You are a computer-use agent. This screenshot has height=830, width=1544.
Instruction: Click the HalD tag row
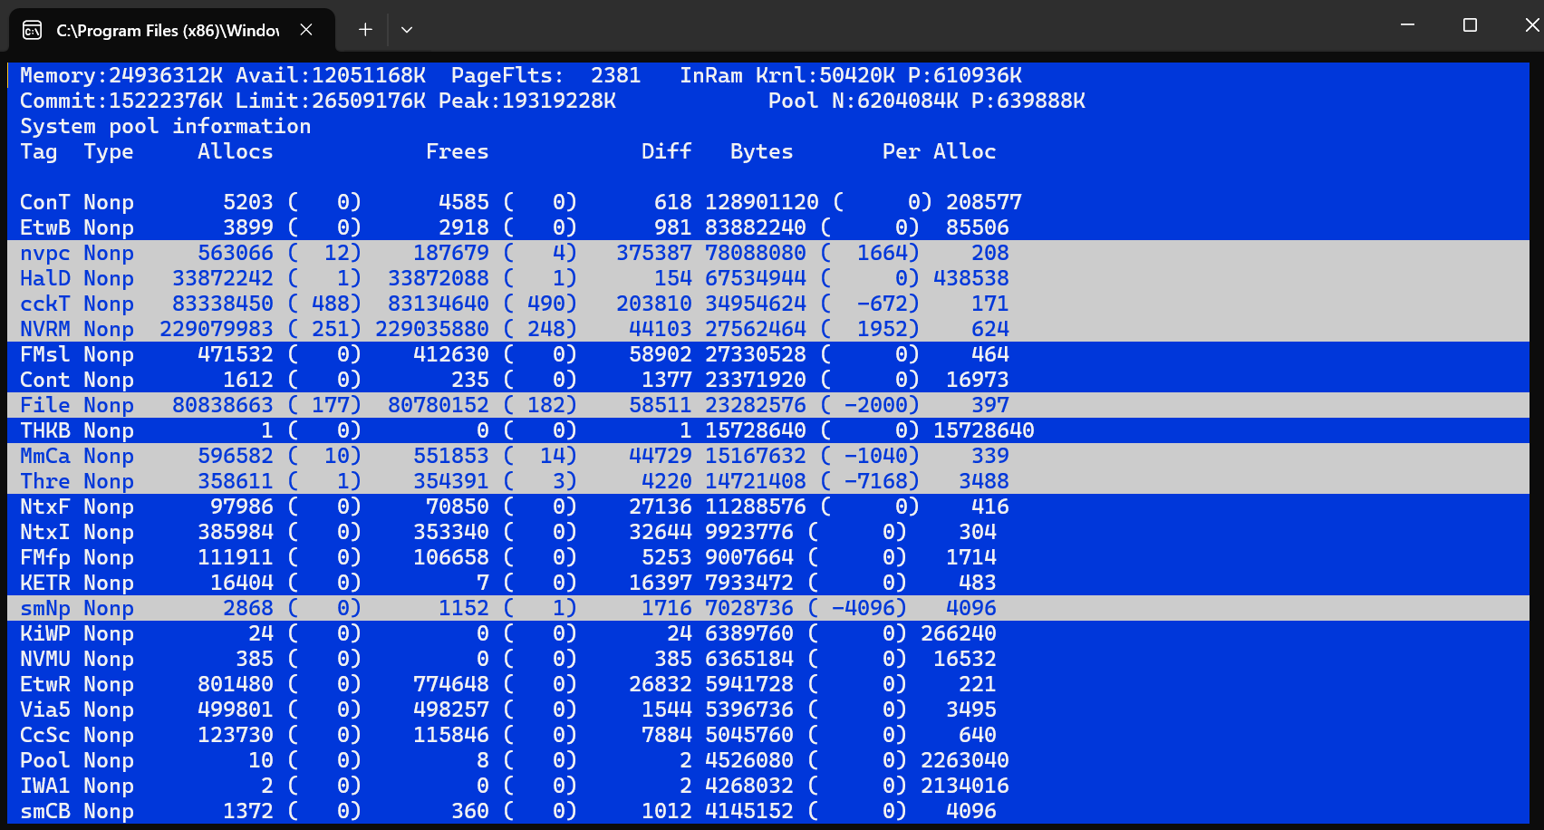[768, 278]
